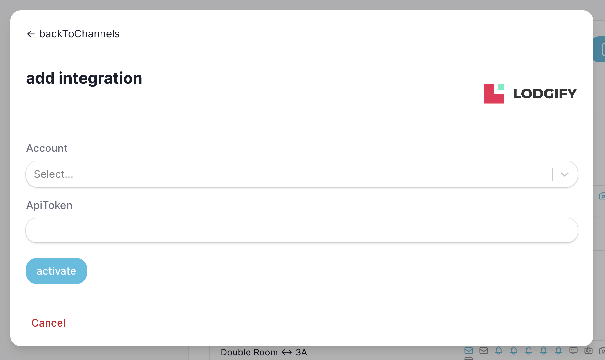Click the gray envelope icon
The image size is (605, 360).
(x=484, y=351)
